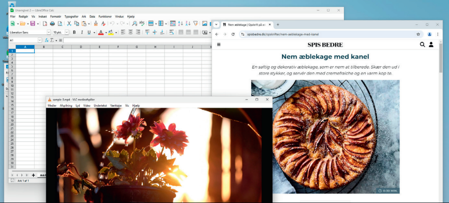
Task: Expand the Name Box dropdown arrow
Action: (x=40, y=40)
